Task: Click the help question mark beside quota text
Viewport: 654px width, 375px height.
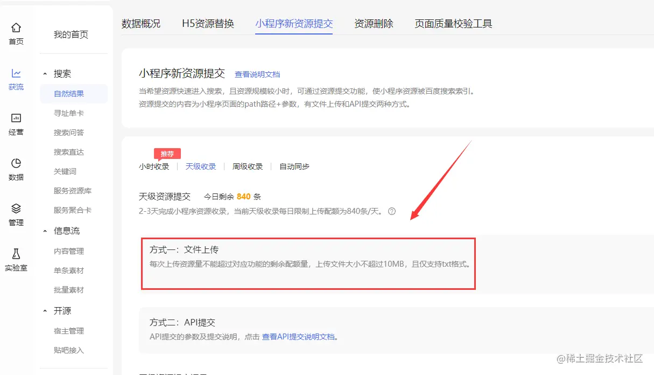Action: coord(392,211)
